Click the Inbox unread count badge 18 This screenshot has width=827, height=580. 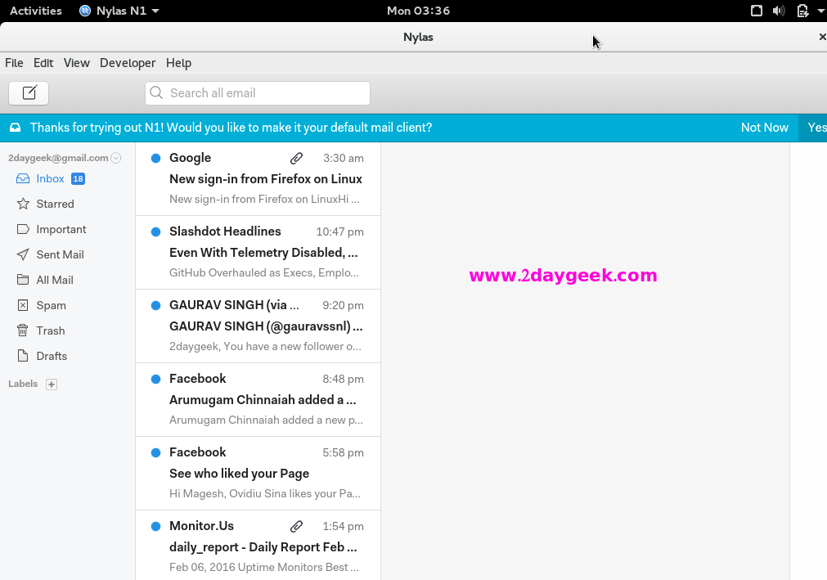point(78,179)
